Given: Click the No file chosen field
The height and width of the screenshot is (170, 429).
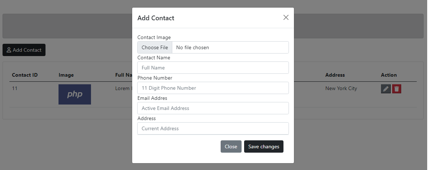Looking at the screenshot, I should 230,47.
